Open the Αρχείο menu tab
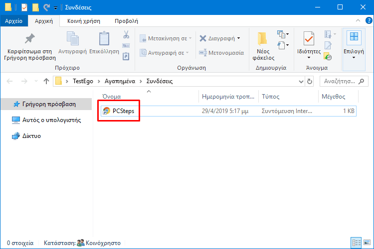 [14, 21]
